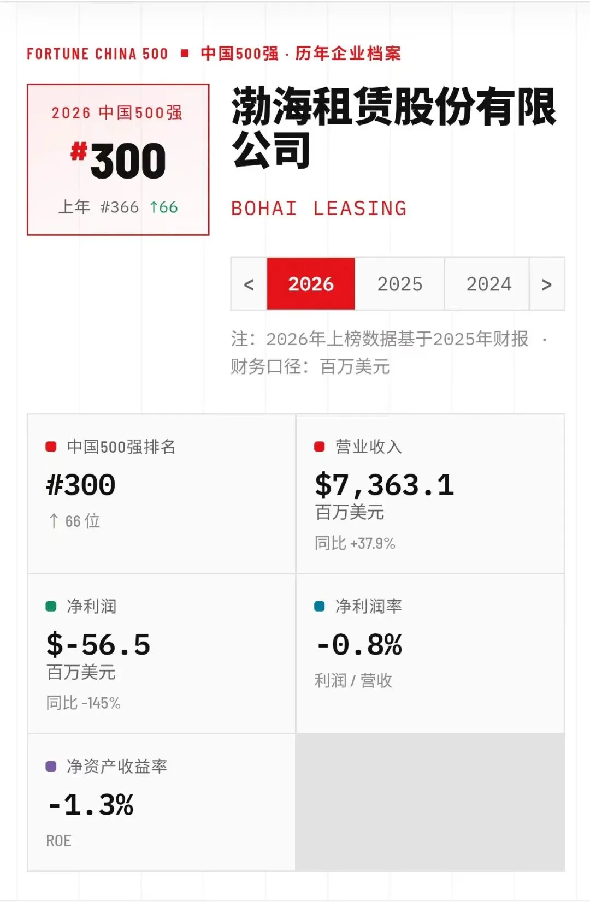The image size is (590, 902).
Task: Click the 净利润 $-56.5 card
Action: (162, 654)
